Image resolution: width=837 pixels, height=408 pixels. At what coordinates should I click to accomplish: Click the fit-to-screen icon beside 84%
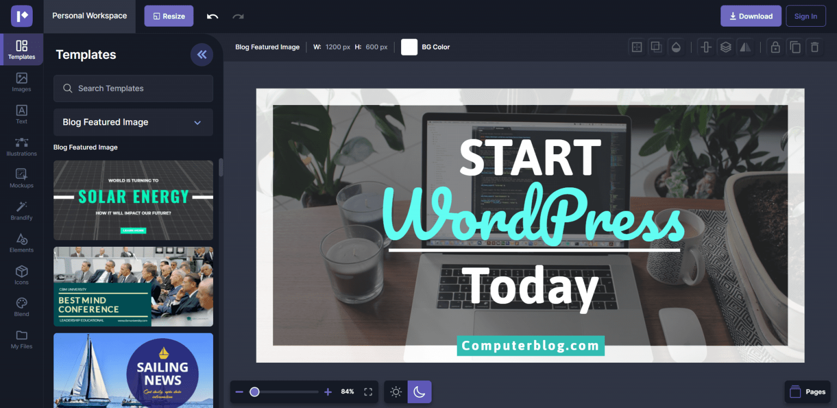[368, 392]
